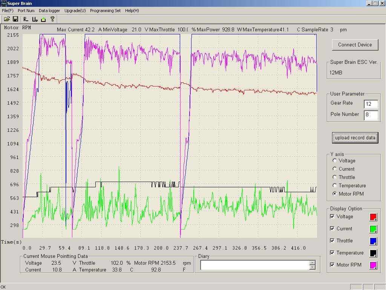Uncheck the Temperature display option checkbox
The height and width of the screenshot is (290, 386).
332,253
